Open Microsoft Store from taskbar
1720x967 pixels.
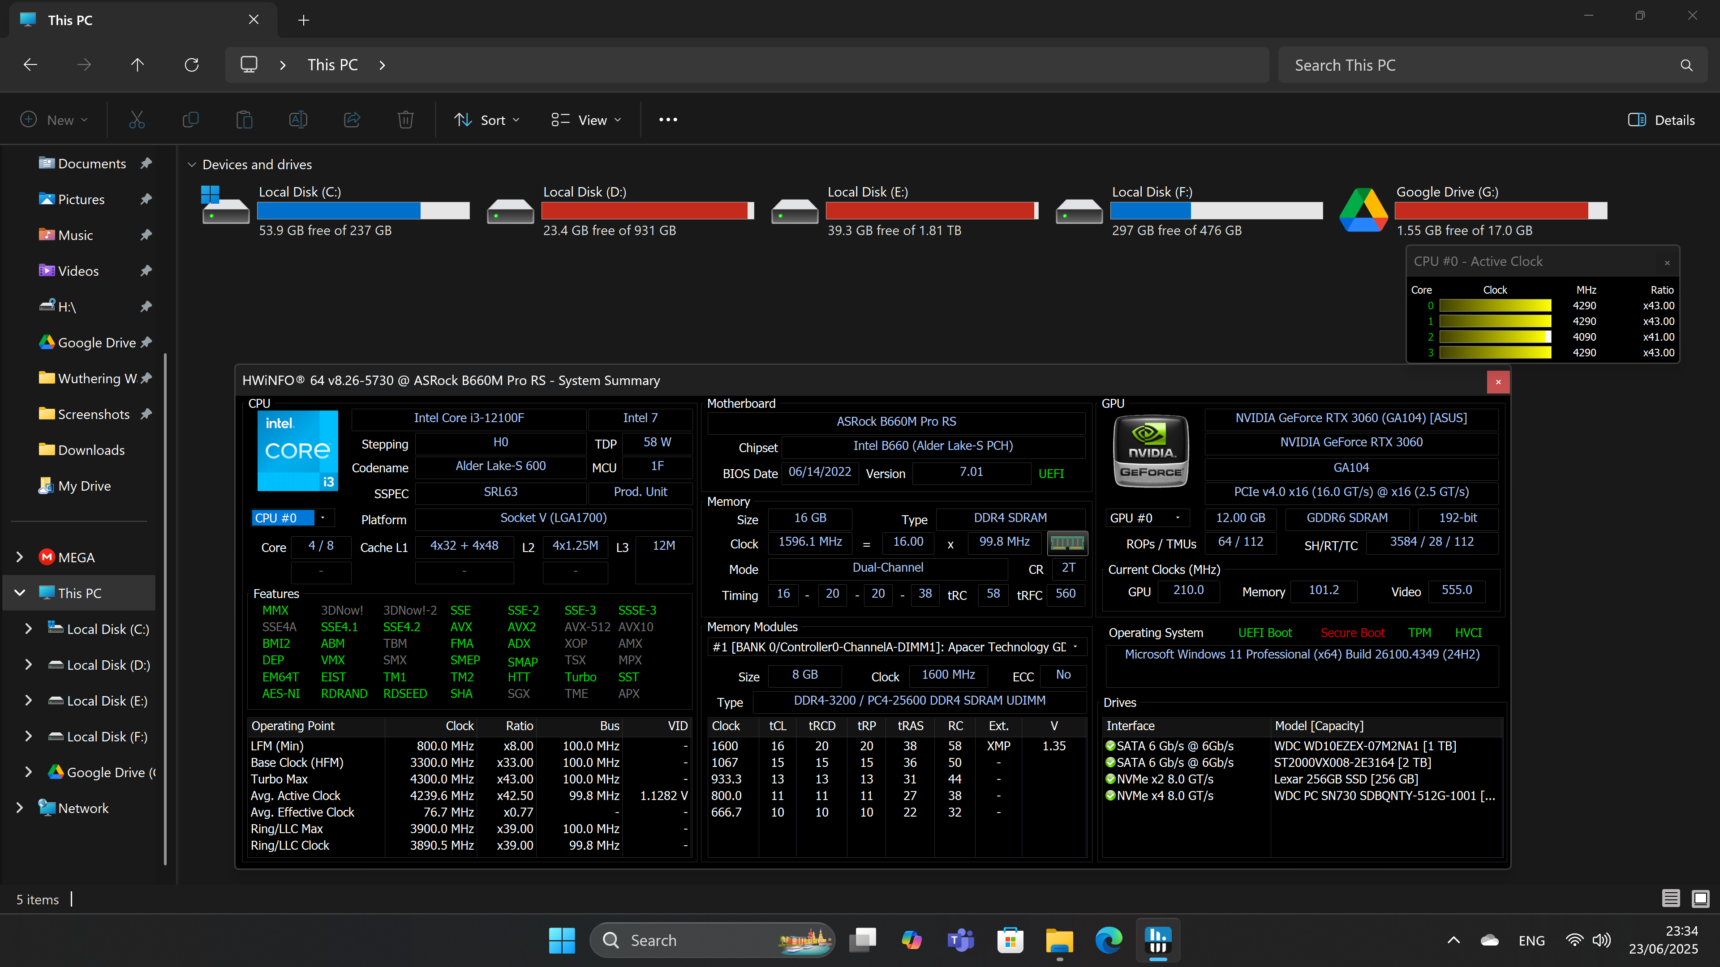click(x=1010, y=940)
